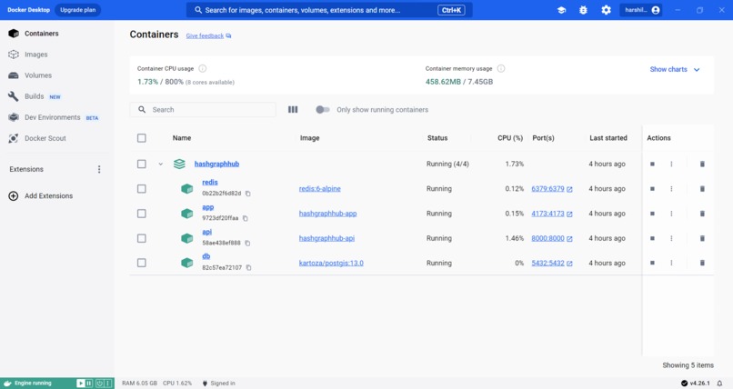Viewport: 733px width, 389px height.
Task: Click the CPU usage info icon
Action: pos(203,69)
